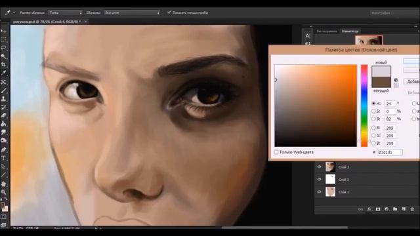Click the current color swatch
This screenshot has width=420, height=236.
[381, 82]
